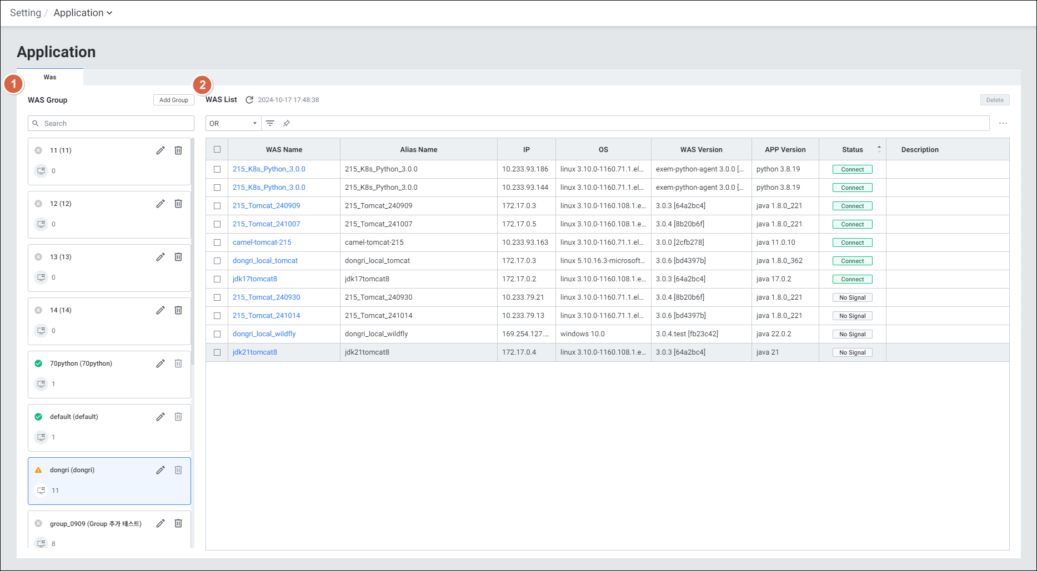Tick the checkbox for camel-tomcat-215 row

pos(217,242)
